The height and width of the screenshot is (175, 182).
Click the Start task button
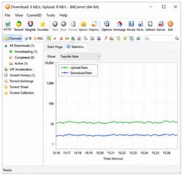pos(55,26)
